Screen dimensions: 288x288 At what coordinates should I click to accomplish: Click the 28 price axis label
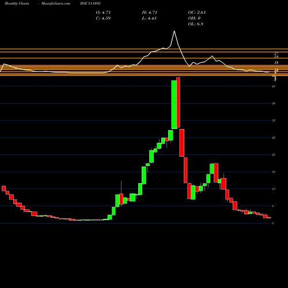[x=274, y=138]
